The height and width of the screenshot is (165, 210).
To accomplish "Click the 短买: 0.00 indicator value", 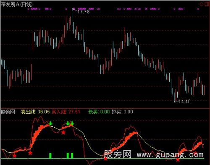I will 122,112.
